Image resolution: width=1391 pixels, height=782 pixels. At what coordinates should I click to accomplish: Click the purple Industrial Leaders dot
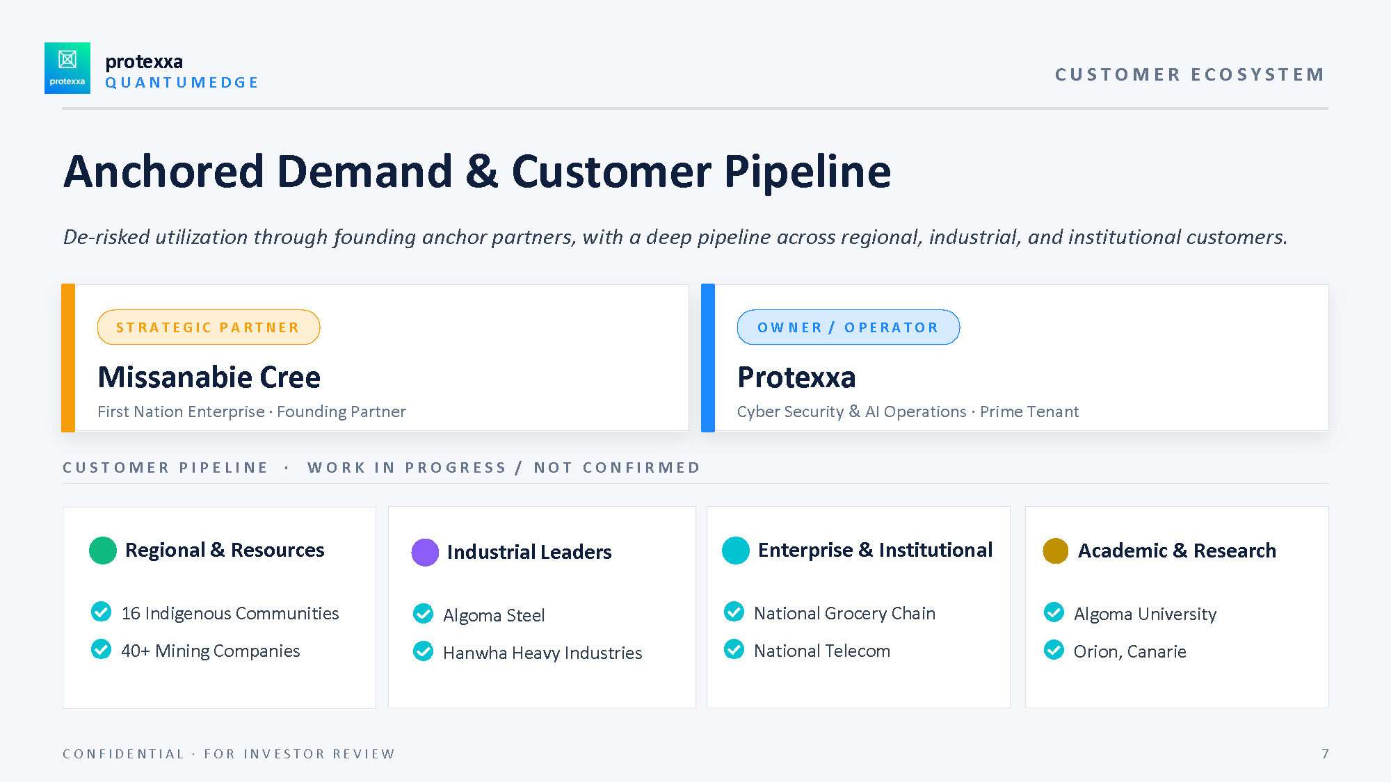[425, 553]
